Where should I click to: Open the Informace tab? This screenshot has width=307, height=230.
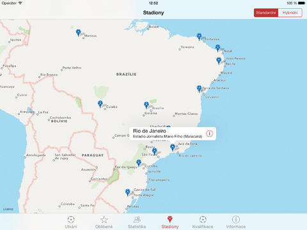click(236, 222)
